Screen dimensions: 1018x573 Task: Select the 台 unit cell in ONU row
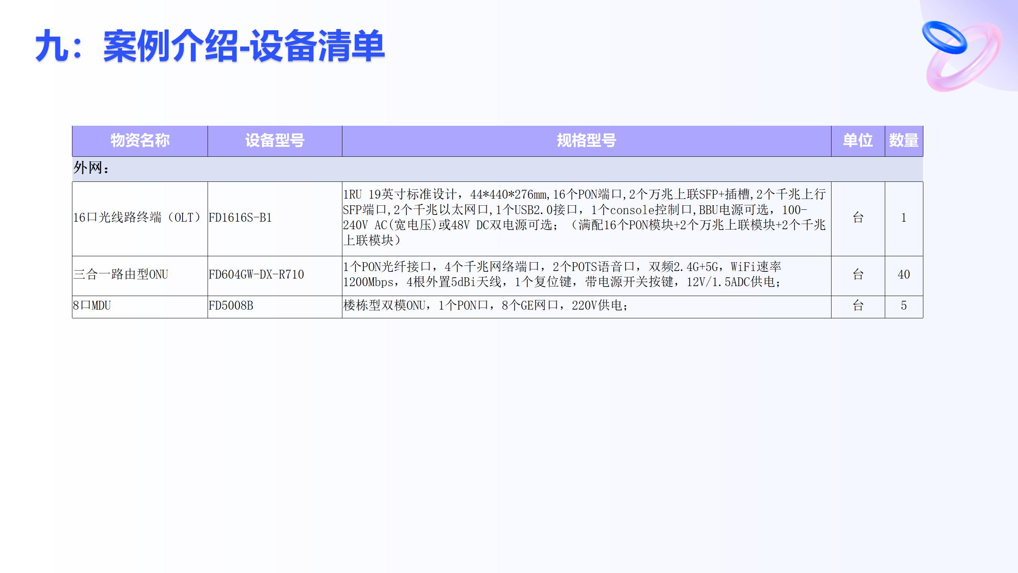point(858,275)
